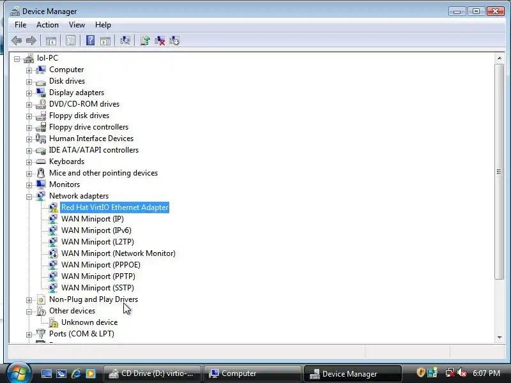The width and height of the screenshot is (511, 383).
Task: Switch to CD Drive (D:) virtio taskbar window
Action: pos(152,373)
